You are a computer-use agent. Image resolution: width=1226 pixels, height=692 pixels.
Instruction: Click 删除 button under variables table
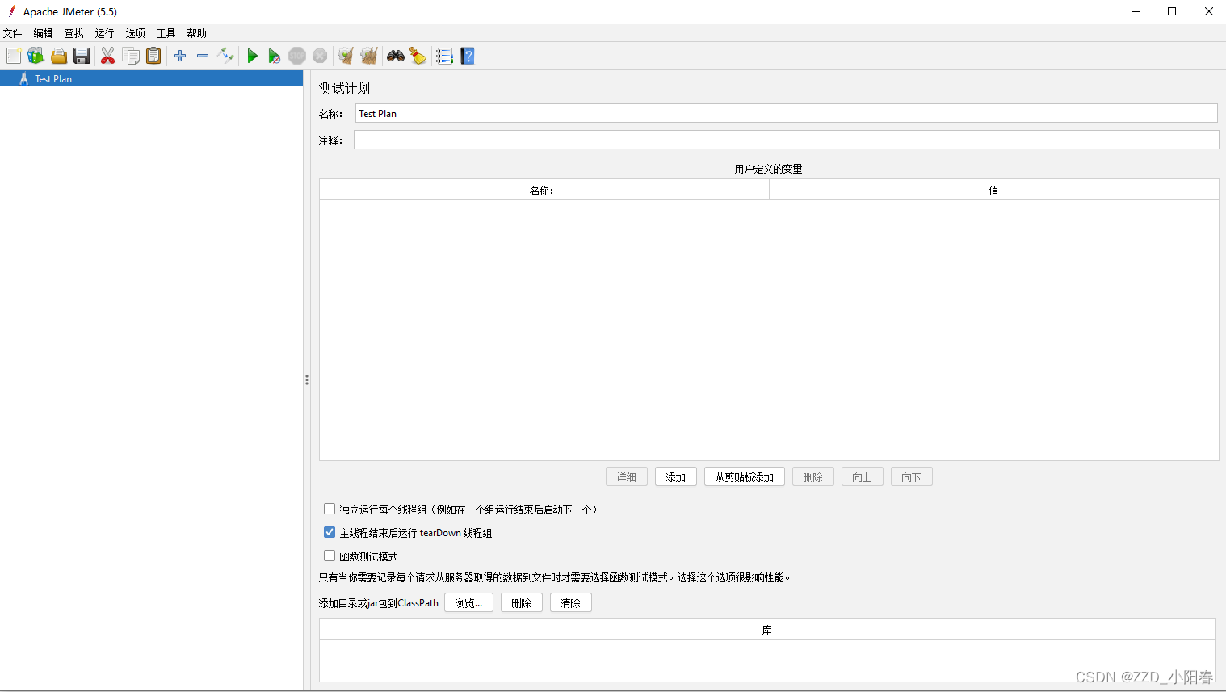tap(813, 477)
